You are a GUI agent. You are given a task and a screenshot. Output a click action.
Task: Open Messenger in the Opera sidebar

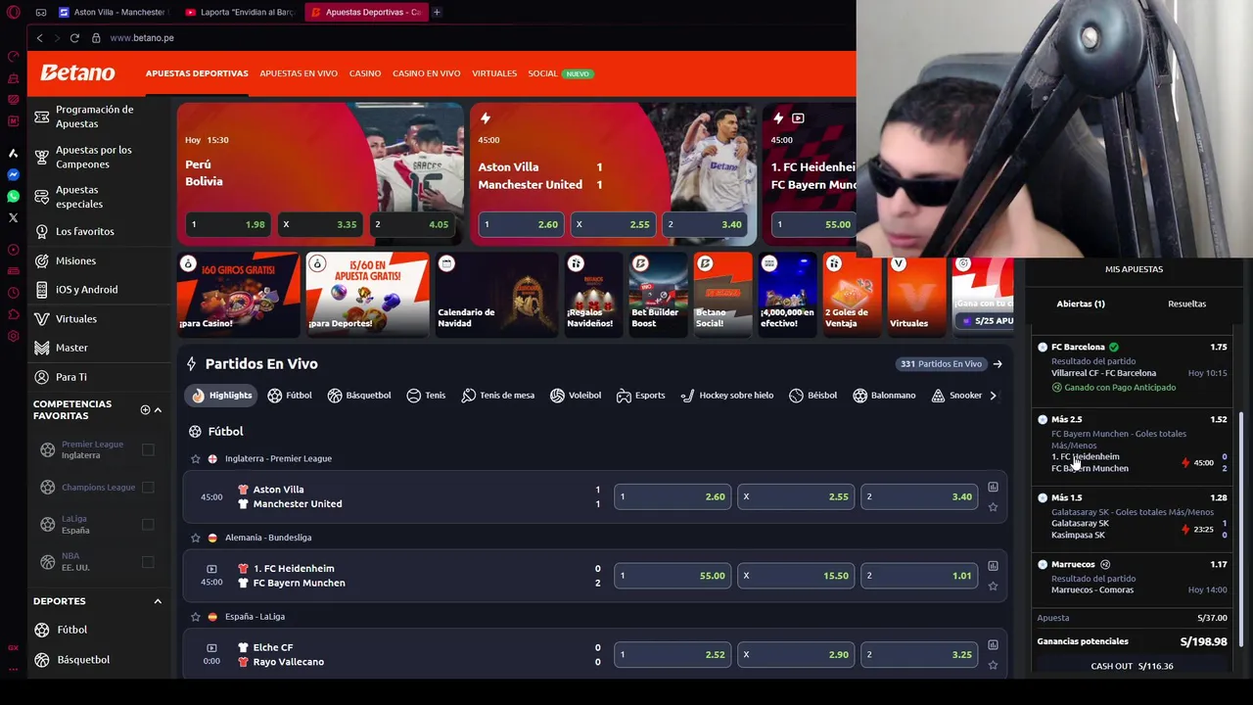click(x=13, y=174)
